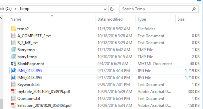This screenshot has height=109, width=203.
Task: Click the search magnifier icon
Action: [194, 9]
